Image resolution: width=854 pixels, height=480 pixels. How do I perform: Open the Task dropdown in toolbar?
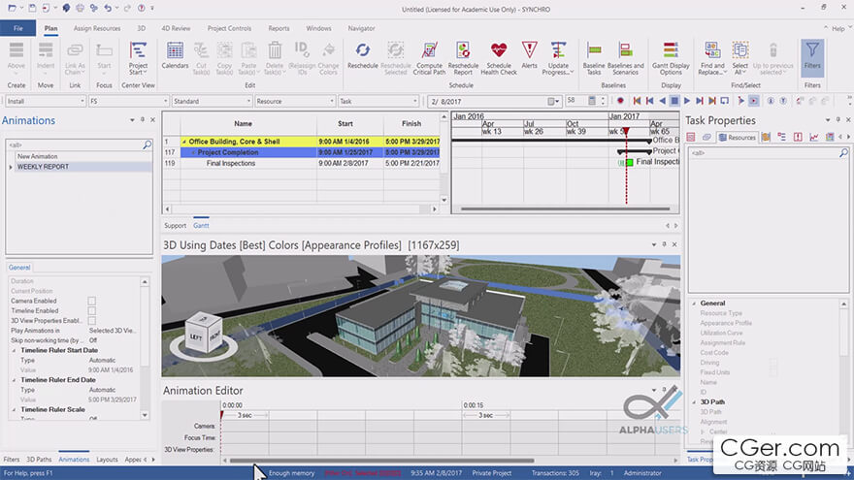click(378, 101)
